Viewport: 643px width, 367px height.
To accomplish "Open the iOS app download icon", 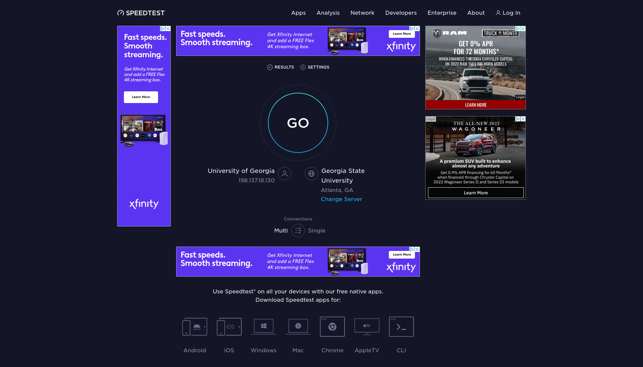I will pos(229,327).
